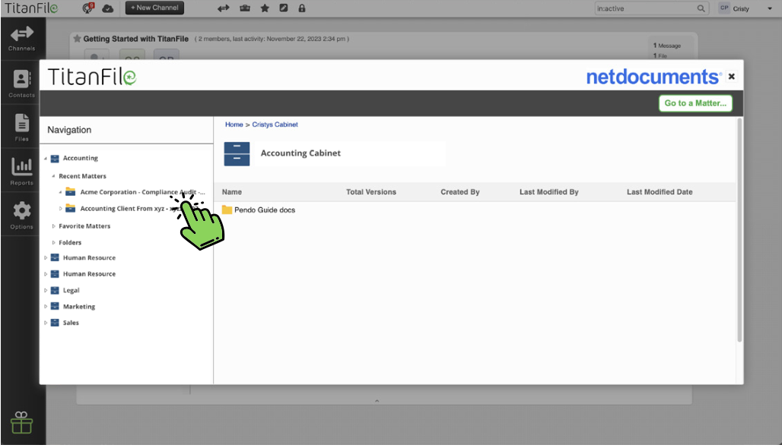Select the Accounting label in the tree
The width and height of the screenshot is (782, 448).
81,158
